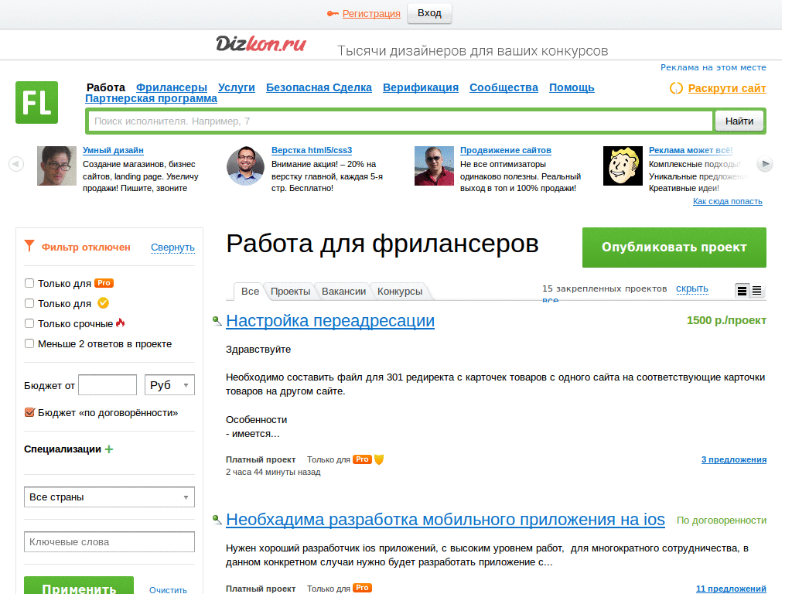Collapse the filter panel via Свернуть

173,247
